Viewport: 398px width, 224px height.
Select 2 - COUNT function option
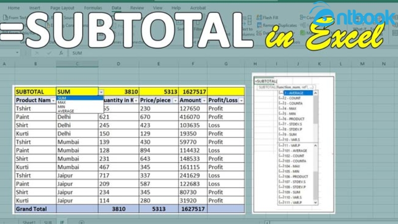pos(296,98)
